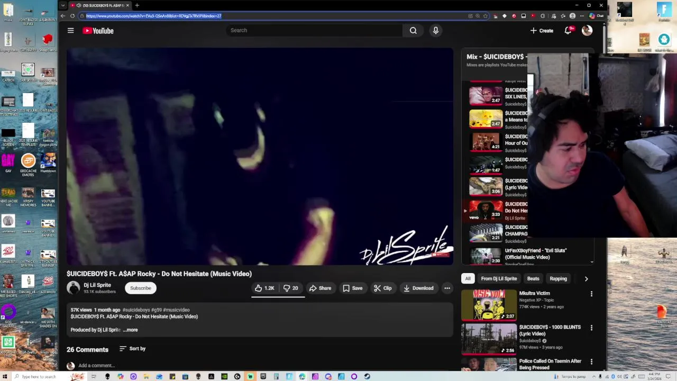This screenshot has height=381, width=677.
Task: Open the browser tab list dropdown
Action: pos(63,5)
